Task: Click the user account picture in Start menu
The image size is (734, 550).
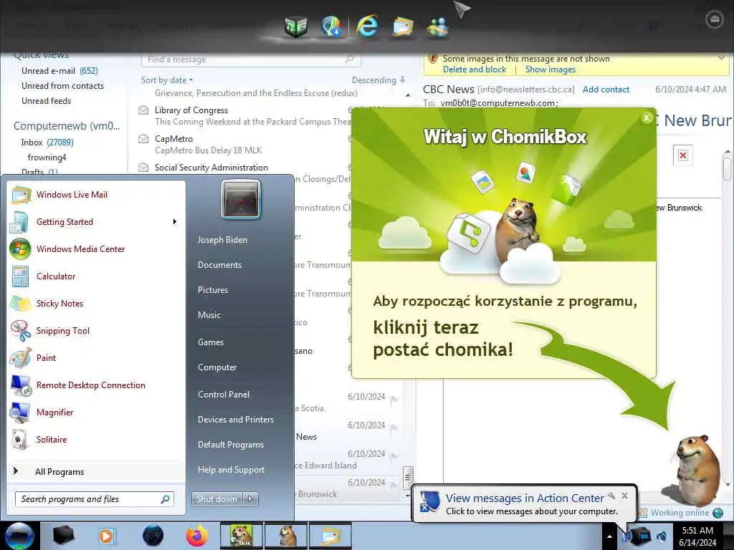Action: coord(241,199)
